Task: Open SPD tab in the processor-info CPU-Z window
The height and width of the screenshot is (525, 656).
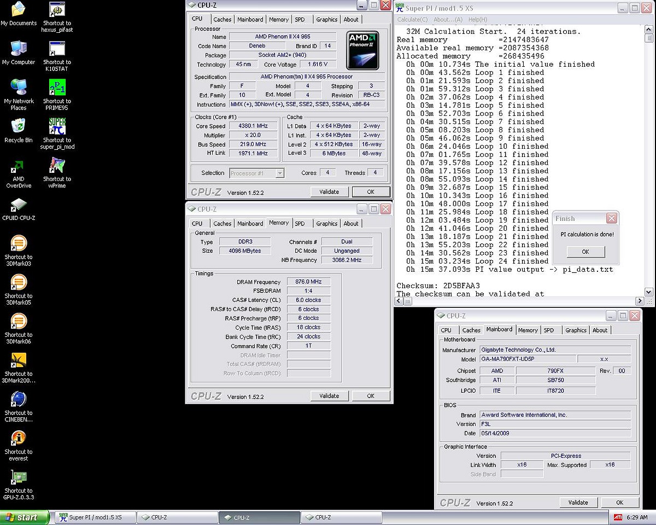Action: [x=300, y=20]
